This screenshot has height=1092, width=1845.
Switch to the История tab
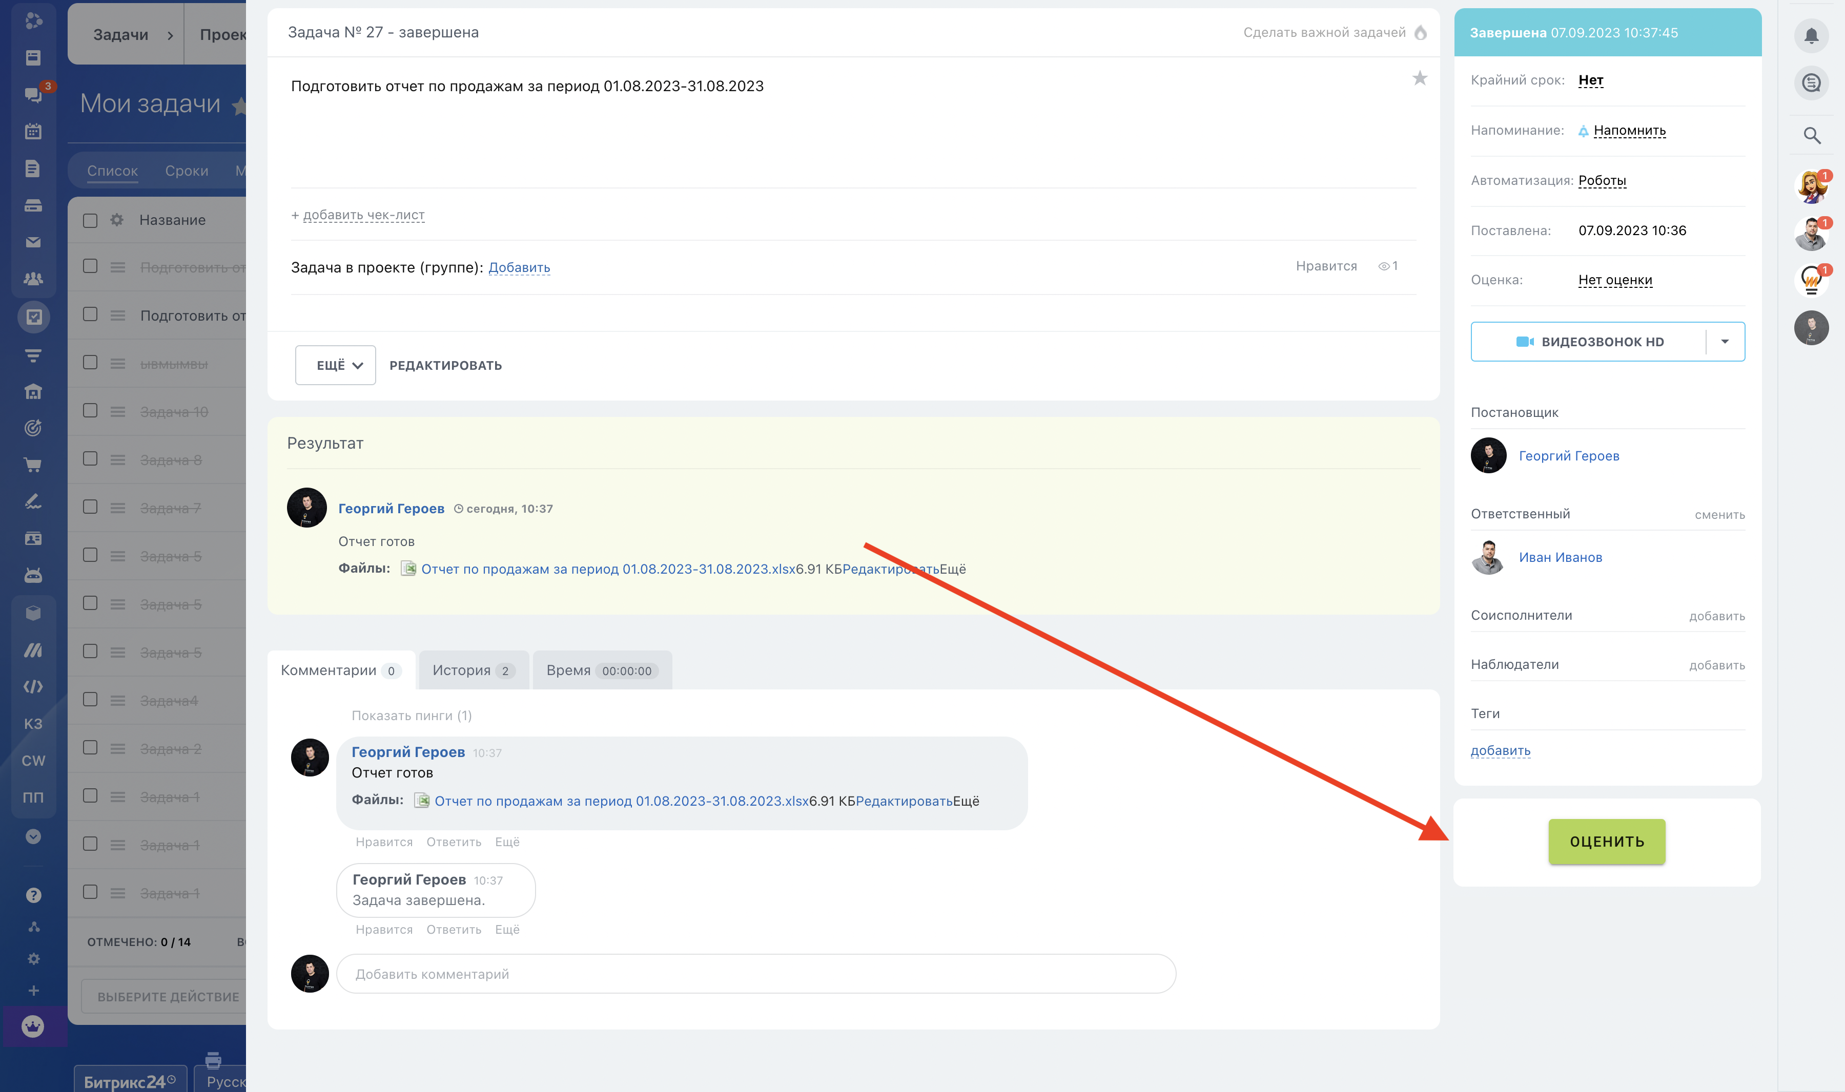[472, 670]
